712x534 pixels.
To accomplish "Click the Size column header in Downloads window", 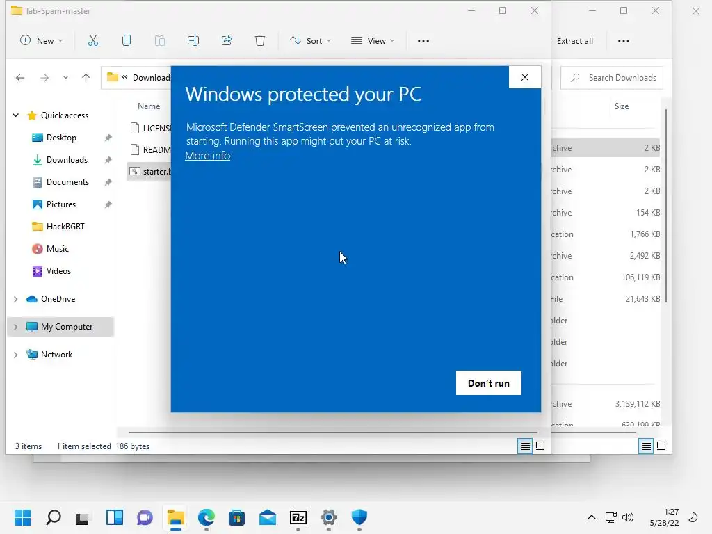I will pos(622,106).
